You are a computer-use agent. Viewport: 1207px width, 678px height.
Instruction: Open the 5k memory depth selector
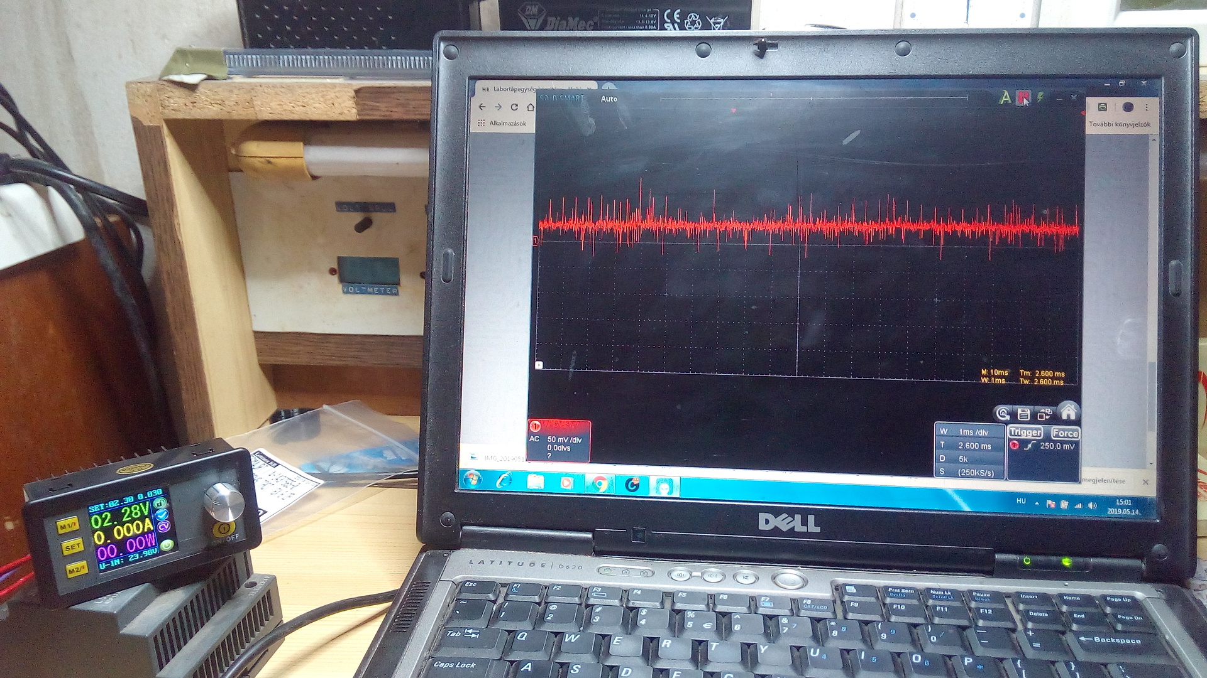coord(963,459)
